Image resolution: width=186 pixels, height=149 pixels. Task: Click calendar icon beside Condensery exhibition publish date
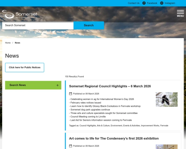coord(70,146)
